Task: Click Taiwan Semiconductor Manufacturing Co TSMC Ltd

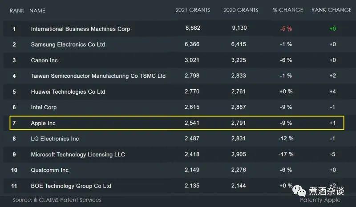Action: [98, 76]
